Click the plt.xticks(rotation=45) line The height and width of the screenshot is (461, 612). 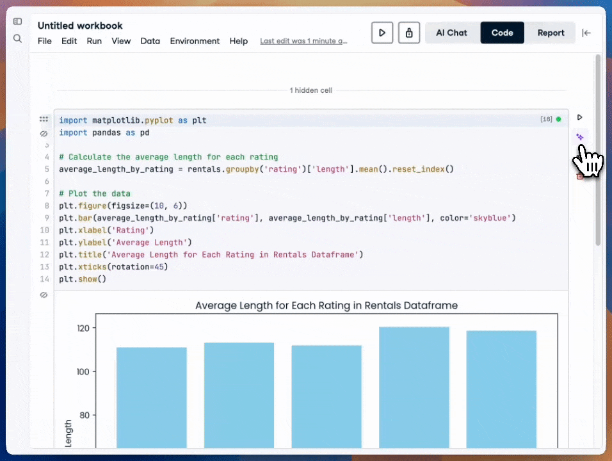tap(113, 267)
